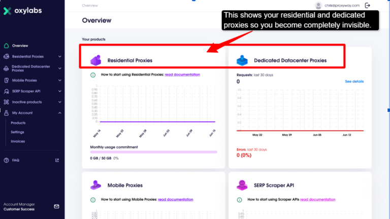Click the SERP Scraper API card icon
390x219 pixels.
[242, 185]
